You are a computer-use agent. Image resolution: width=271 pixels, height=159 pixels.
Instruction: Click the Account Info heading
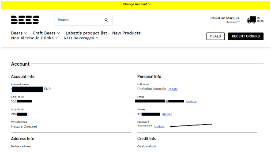[23, 77]
